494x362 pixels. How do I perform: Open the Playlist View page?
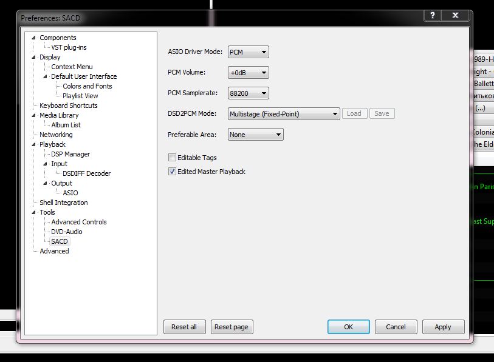pyautogui.click(x=80, y=96)
